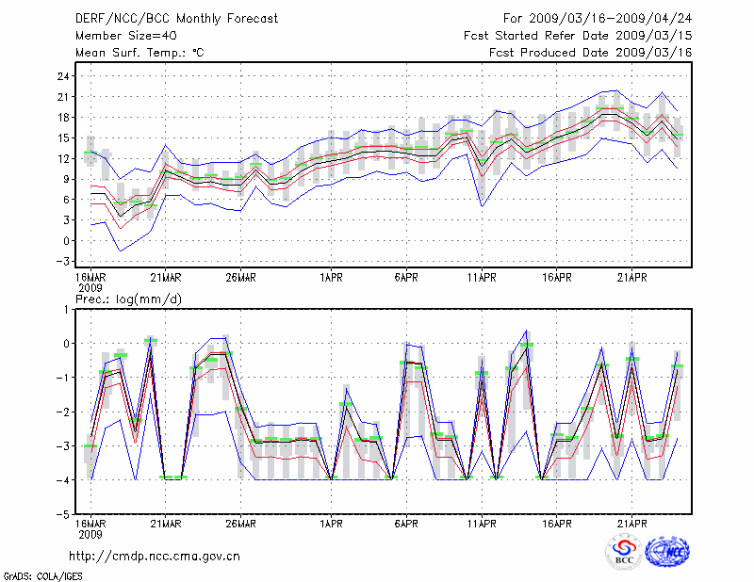Select the Mean Surf. Temp. label
Screen dimensions: 754x582
139,53
